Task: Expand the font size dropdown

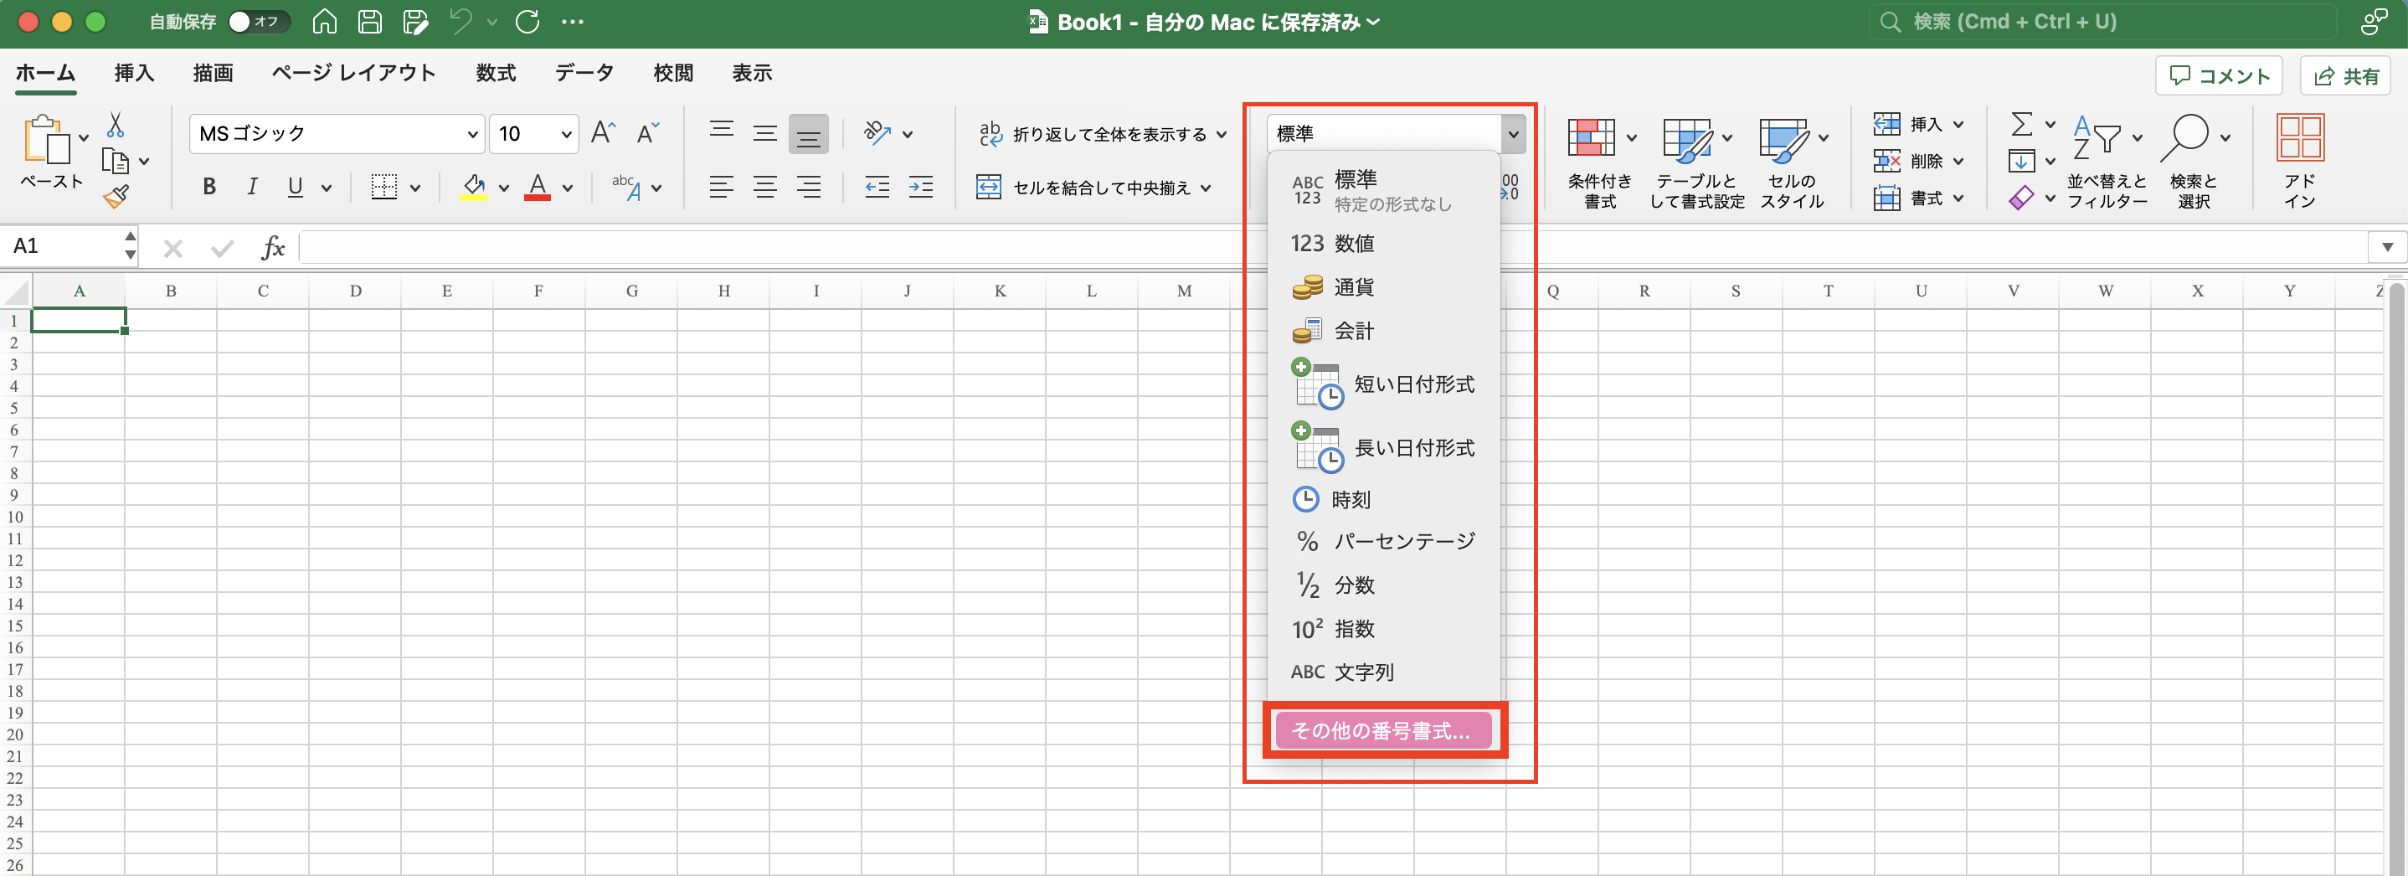Action: pos(565,135)
